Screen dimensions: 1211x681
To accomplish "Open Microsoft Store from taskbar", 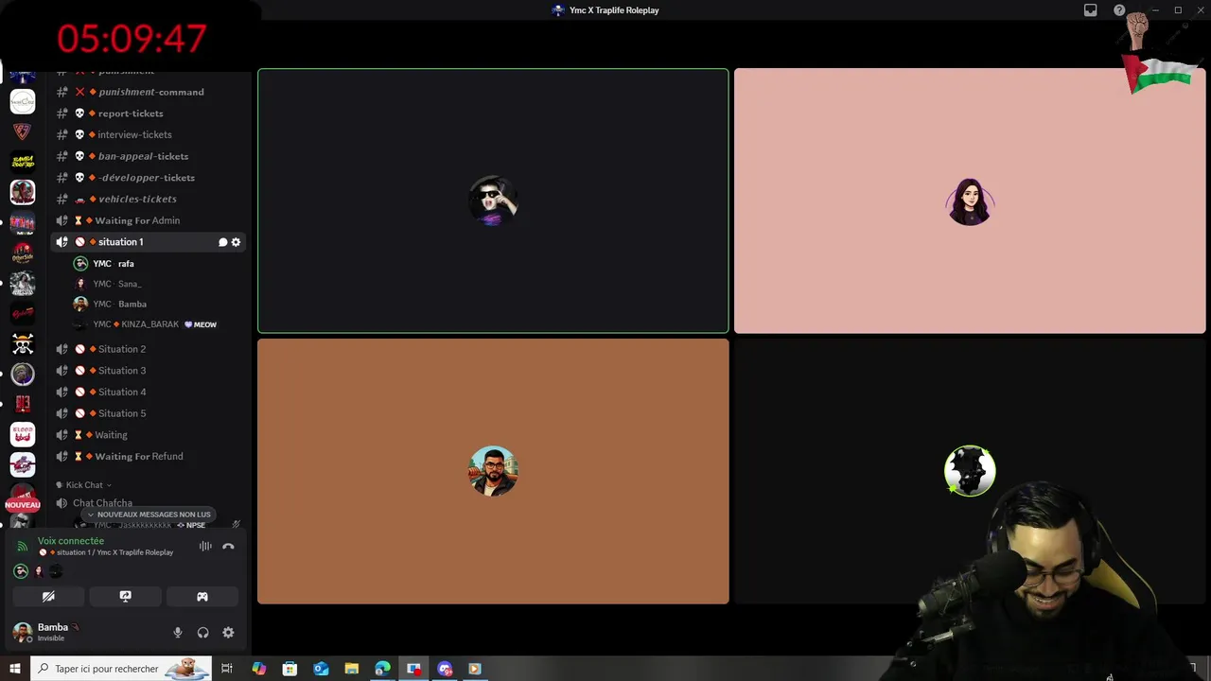I will pyautogui.click(x=290, y=669).
